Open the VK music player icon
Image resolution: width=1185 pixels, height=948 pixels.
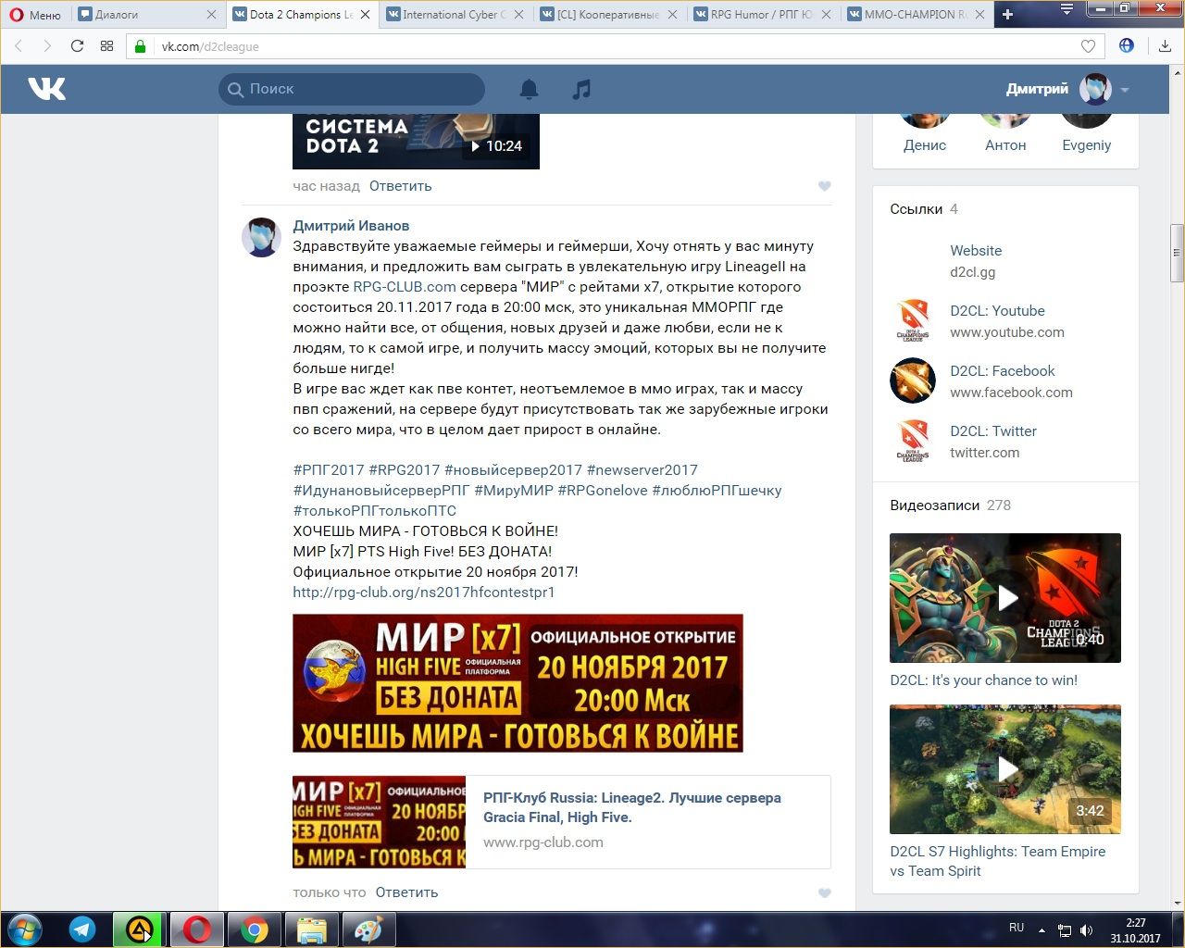pyautogui.click(x=581, y=89)
